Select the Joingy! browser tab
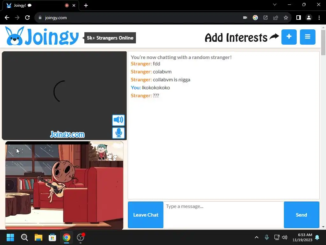 (x=40, y=5)
